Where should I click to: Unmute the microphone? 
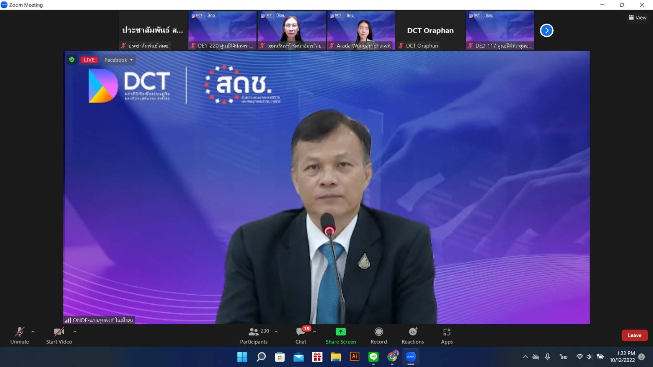click(20, 335)
